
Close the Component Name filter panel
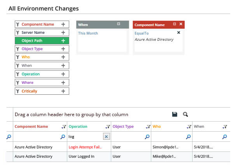pos(181,24)
